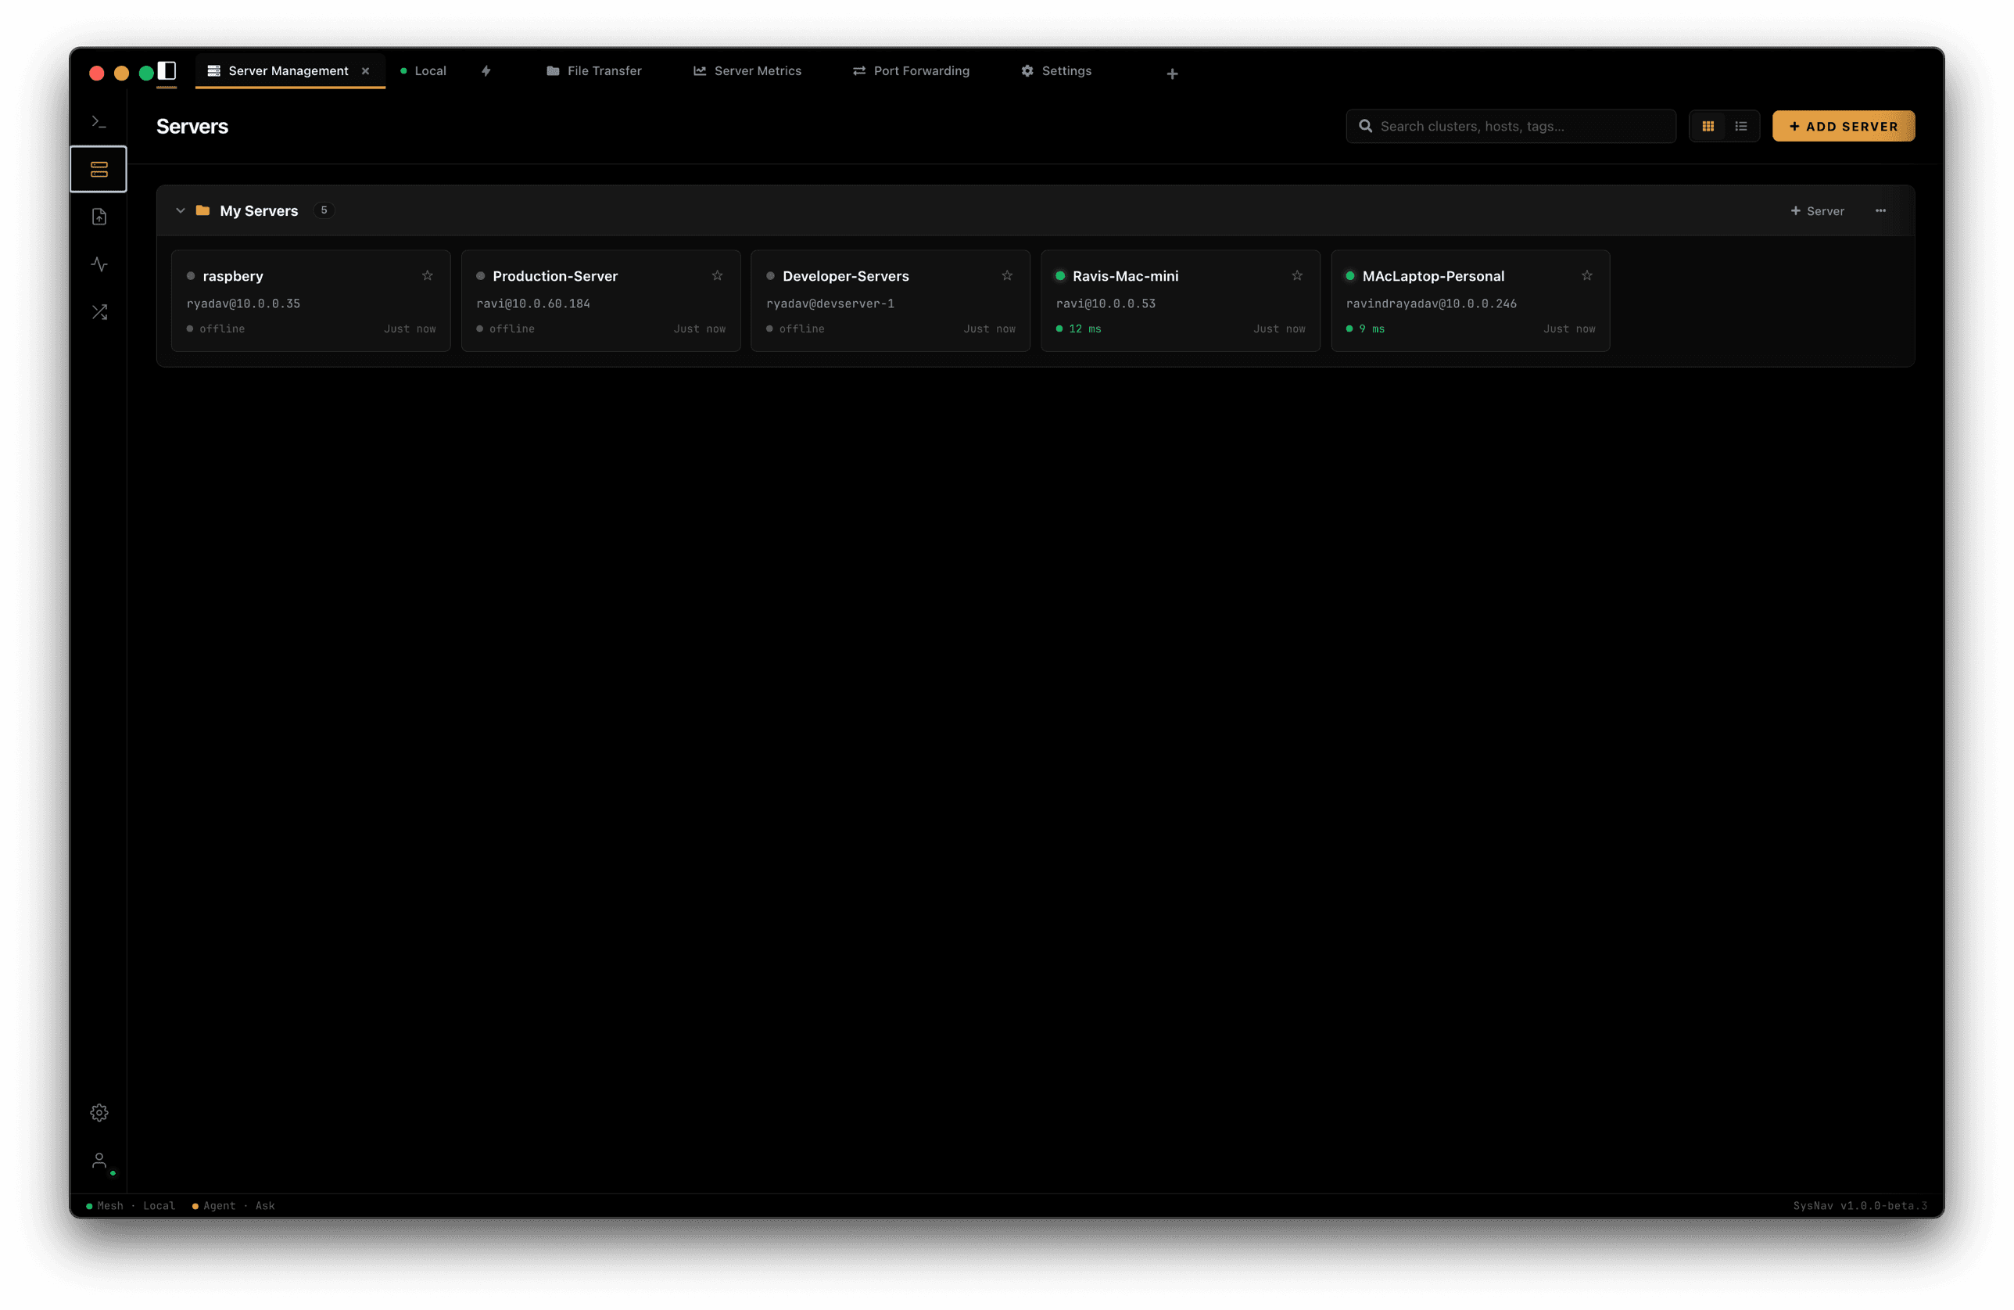Open the file transfer sidebar icon
The image size is (2014, 1310).
point(99,217)
